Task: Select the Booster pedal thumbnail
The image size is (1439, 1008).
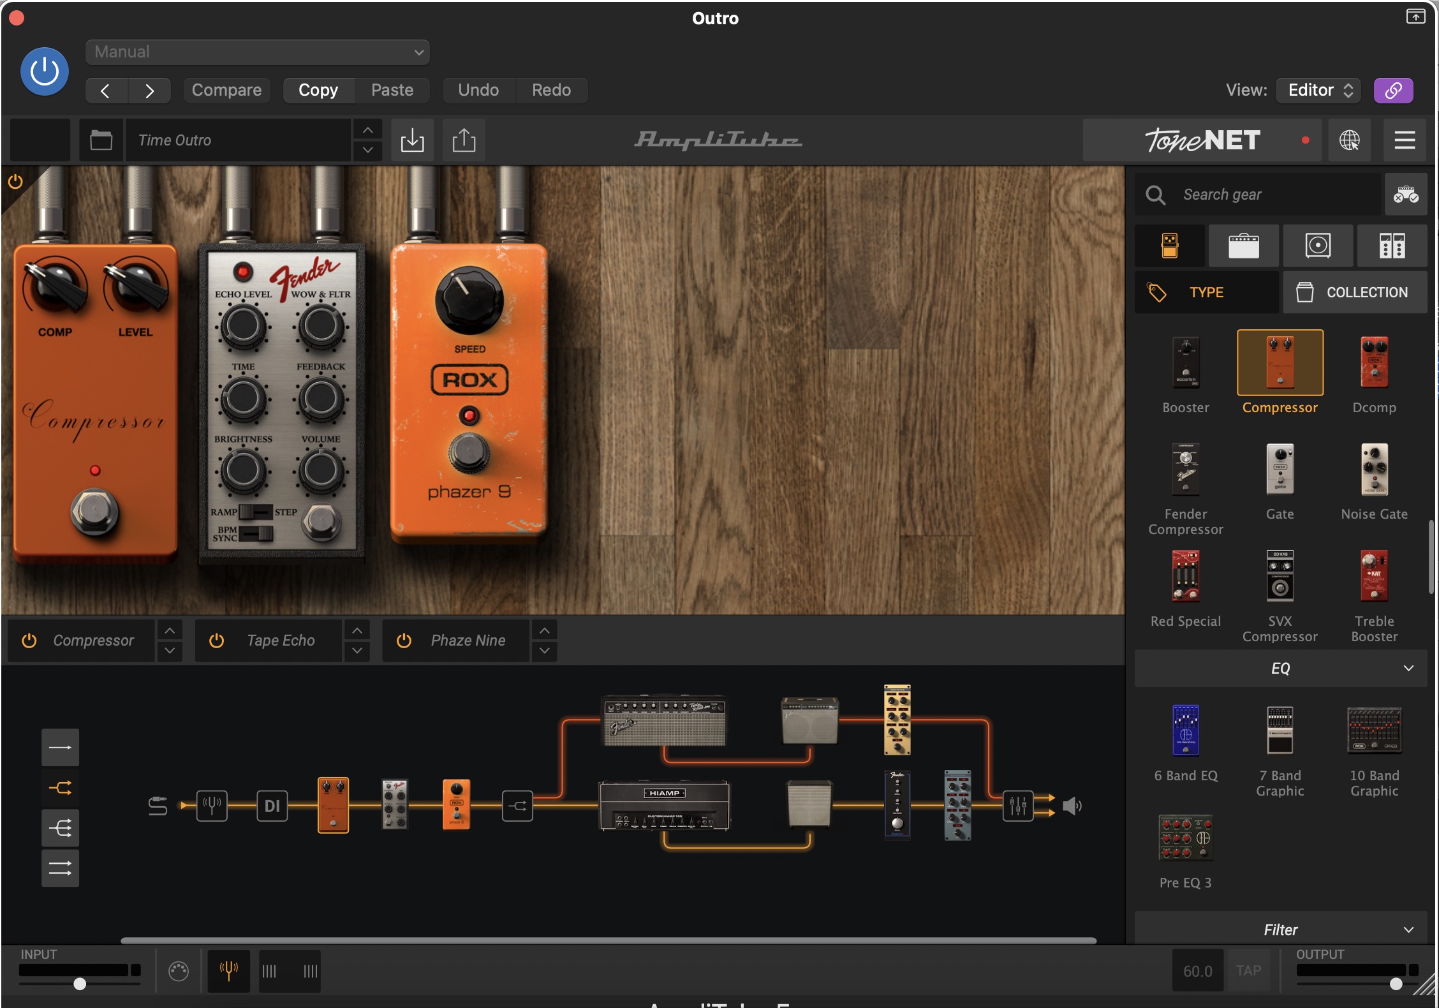Action: 1186,362
